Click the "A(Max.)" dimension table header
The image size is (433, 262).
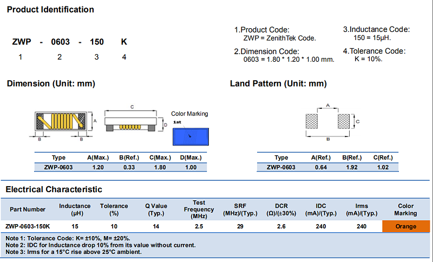98,158
